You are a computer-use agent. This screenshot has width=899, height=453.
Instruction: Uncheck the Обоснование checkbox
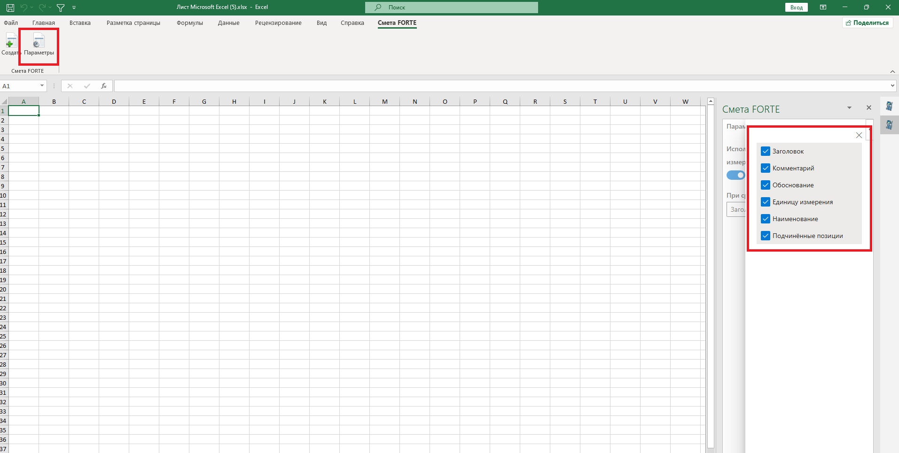tap(766, 185)
